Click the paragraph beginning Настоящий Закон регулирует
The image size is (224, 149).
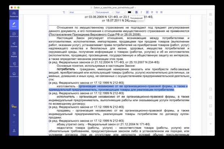pyautogui.click(x=119, y=48)
